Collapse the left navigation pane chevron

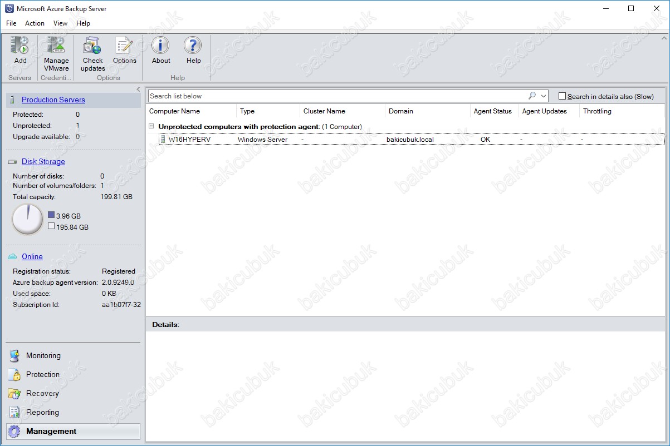tap(138, 90)
